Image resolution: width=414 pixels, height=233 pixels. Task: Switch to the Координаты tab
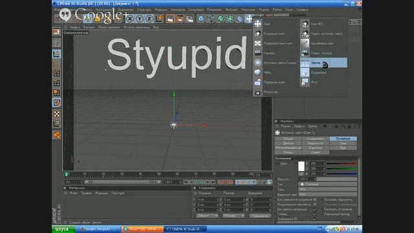tap(316, 139)
